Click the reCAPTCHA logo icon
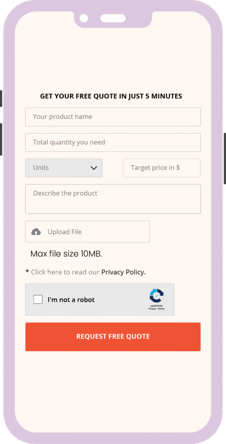 click(157, 296)
